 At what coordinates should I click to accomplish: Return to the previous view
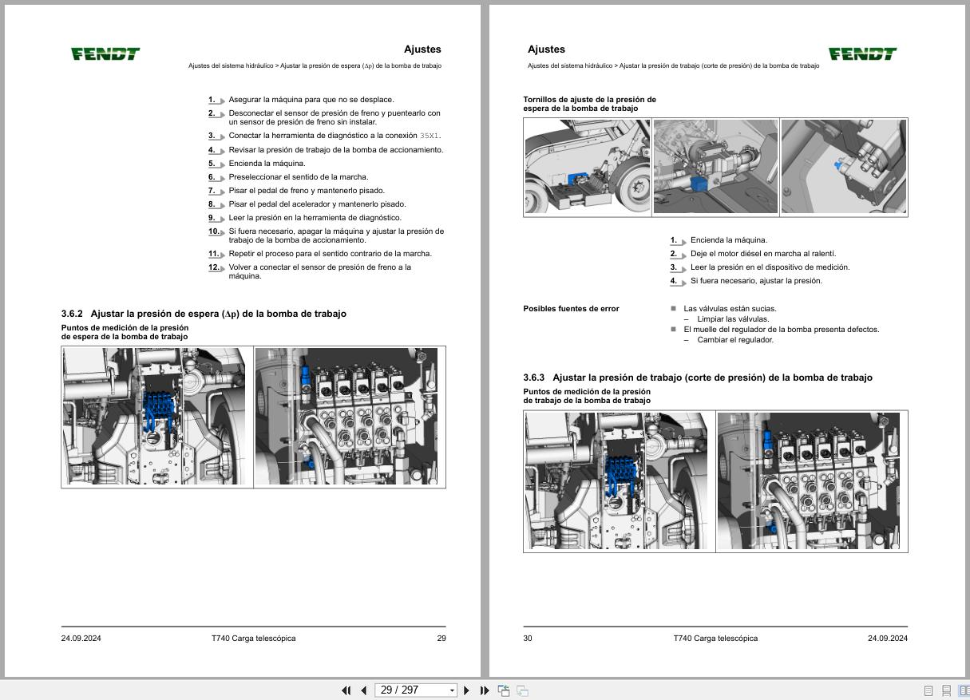[502, 690]
